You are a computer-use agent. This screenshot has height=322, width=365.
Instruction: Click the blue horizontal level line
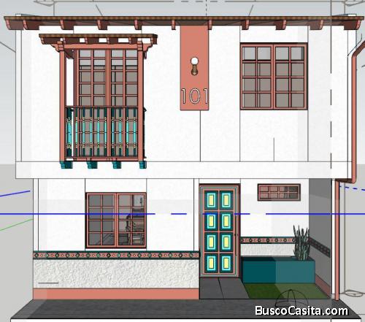click(182, 214)
